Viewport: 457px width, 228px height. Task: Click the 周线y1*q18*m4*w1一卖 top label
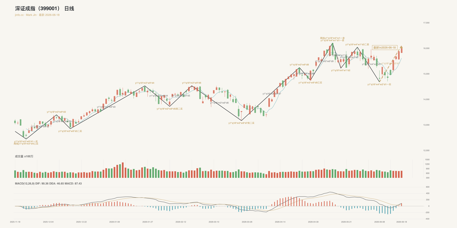click(332, 38)
